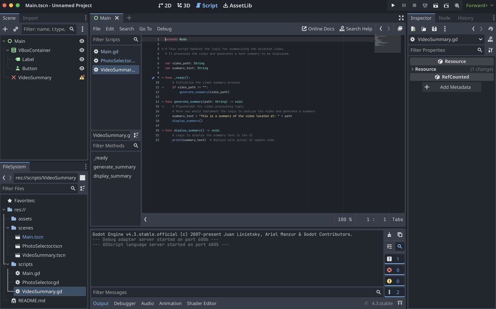Create new resource icon in Inspector
The image size is (496, 309).
coord(413,29)
